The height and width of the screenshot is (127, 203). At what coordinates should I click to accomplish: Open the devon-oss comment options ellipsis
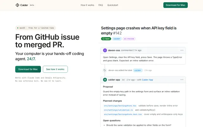point(182,50)
